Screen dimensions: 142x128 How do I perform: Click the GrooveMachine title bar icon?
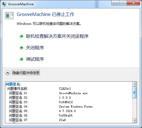(x=4, y=4)
